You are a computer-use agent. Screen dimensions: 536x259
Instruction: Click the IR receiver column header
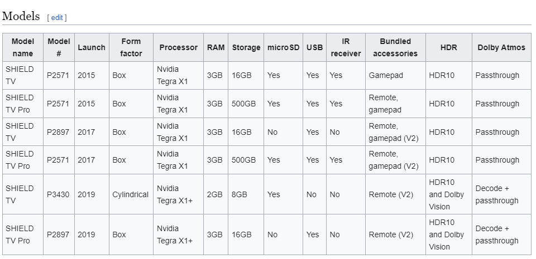pyautogui.click(x=346, y=47)
